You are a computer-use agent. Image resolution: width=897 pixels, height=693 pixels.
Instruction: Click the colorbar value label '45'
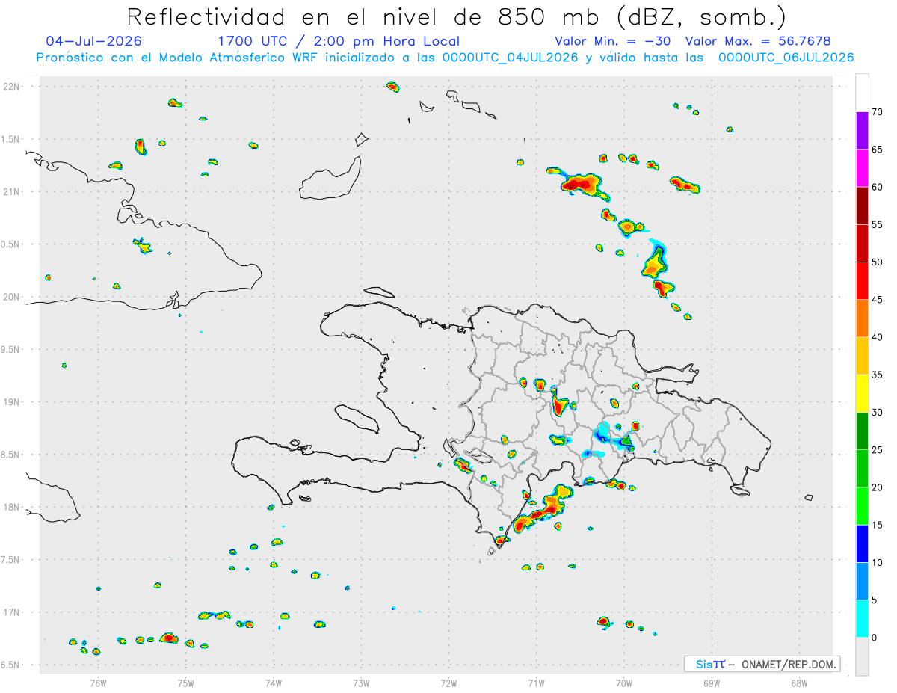[x=877, y=300]
